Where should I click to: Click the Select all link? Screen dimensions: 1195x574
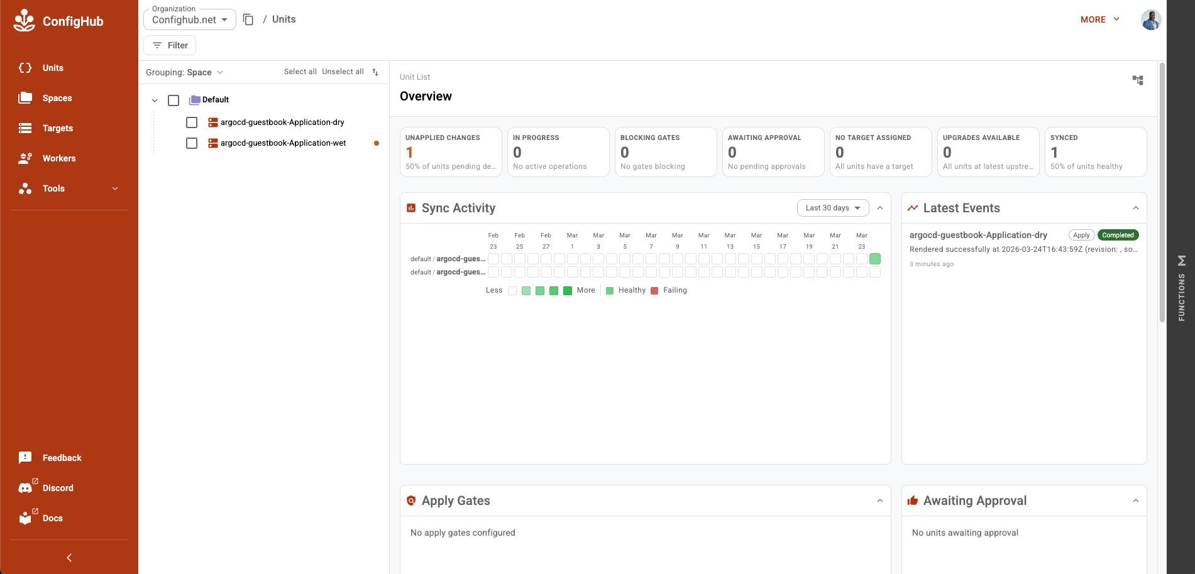(x=300, y=71)
